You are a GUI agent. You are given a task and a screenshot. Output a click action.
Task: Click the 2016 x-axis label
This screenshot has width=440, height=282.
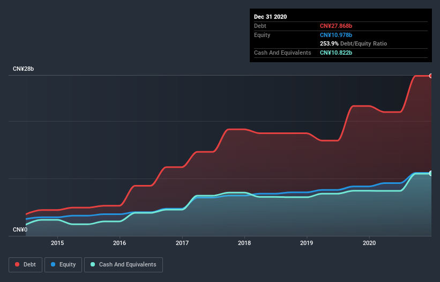(x=120, y=243)
